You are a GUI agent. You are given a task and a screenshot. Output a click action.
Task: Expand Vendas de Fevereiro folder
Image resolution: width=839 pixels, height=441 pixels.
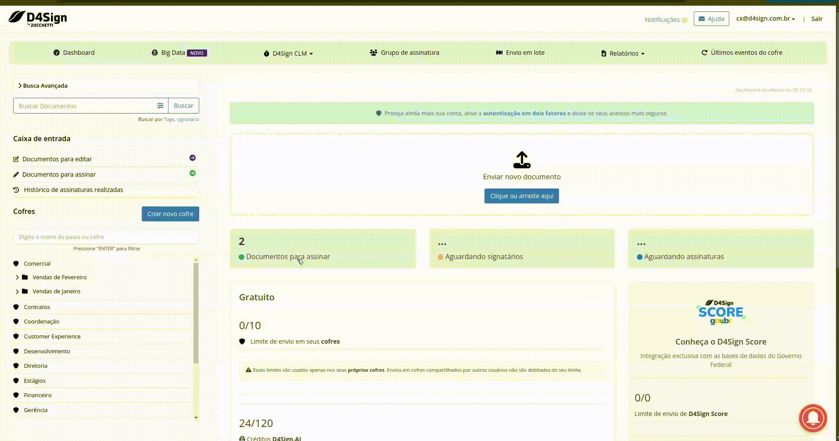click(x=17, y=277)
